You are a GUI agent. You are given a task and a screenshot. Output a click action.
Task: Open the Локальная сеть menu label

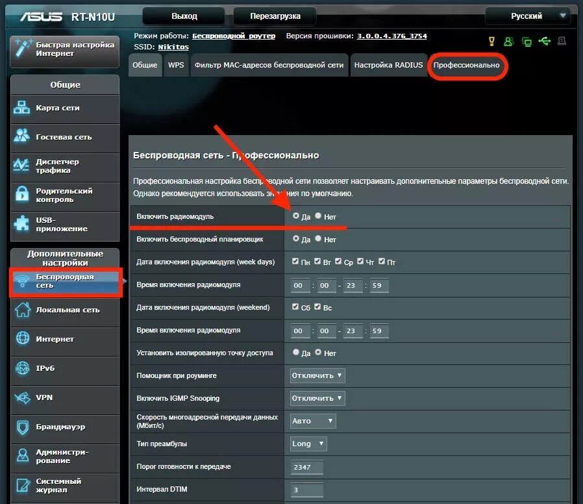[x=68, y=310]
